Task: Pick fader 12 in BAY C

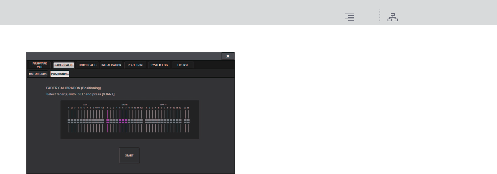Action: pos(141,121)
